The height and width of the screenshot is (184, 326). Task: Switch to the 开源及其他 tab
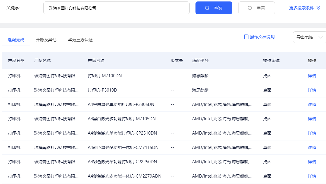46,40
